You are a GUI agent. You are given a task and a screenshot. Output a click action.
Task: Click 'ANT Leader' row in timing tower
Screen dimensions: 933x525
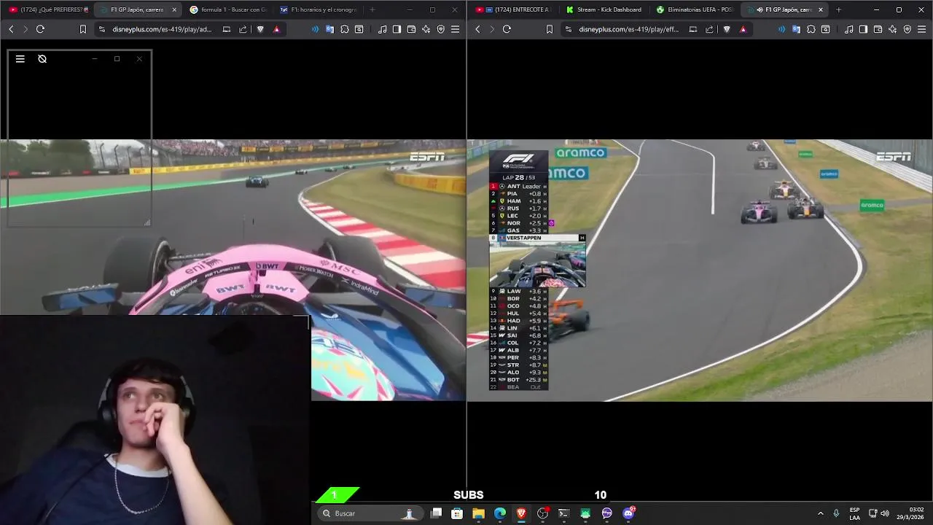[x=519, y=187]
